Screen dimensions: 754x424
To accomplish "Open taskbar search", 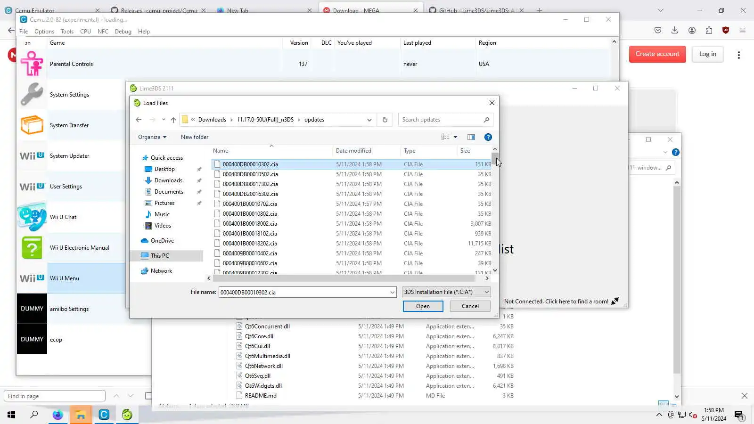I will pyautogui.click(x=34, y=415).
